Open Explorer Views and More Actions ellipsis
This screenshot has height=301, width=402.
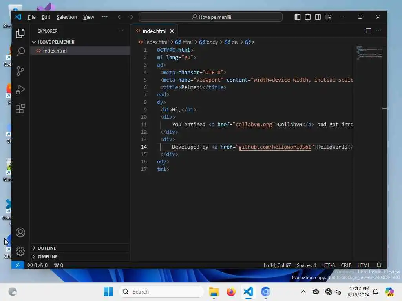pos(121,31)
